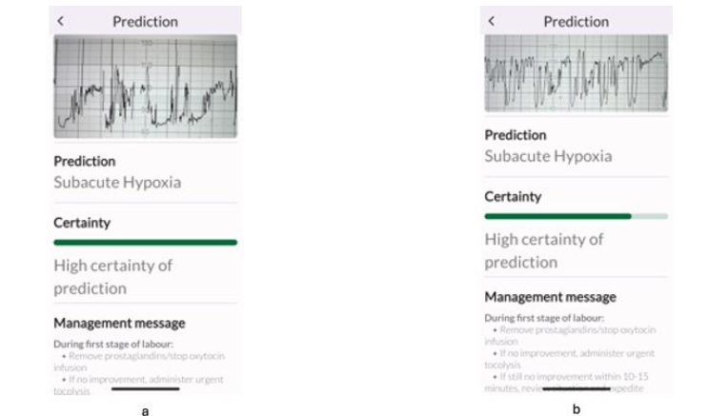
Task: Select the Subacute Hypoxia result on screen b
Action: pyautogui.click(x=548, y=155)
